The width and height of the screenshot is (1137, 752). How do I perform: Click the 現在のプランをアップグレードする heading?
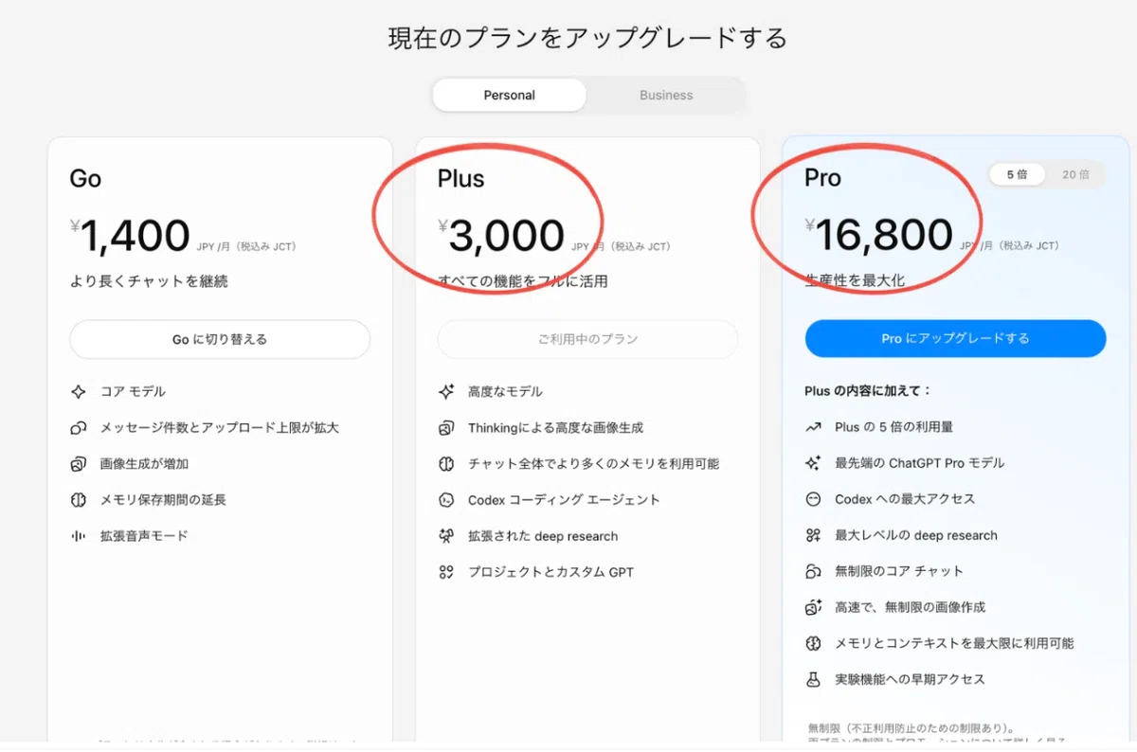pos(587,39)
